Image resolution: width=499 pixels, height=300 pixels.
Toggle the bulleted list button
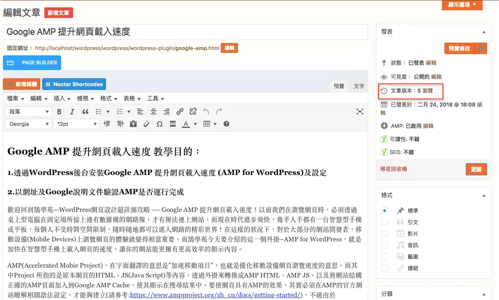98,111
